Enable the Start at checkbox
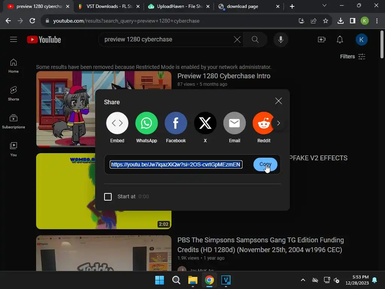The width and height of the screenshot is (385, 289). 108,196
